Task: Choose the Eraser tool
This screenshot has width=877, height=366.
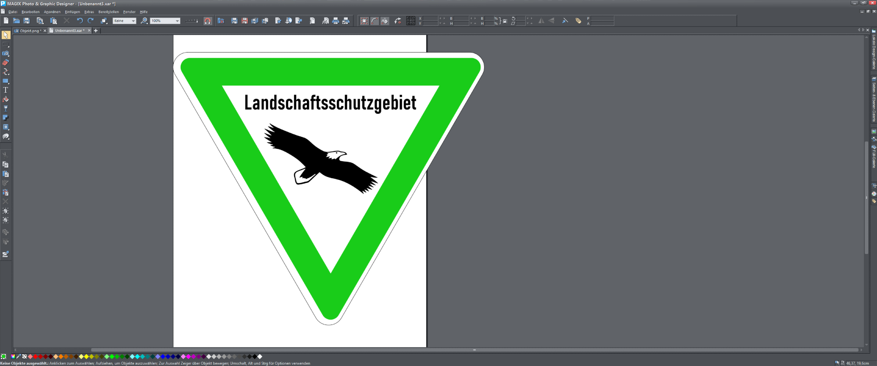Action: [6, 63]
